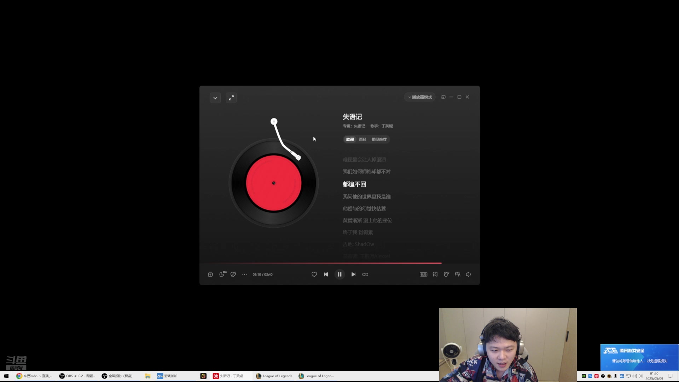The width and height of the screenshot is (679, 382).
Task: Enter fullscreen with the expand-arrows button
Action: pyautogui.click(x=231, y=98)
